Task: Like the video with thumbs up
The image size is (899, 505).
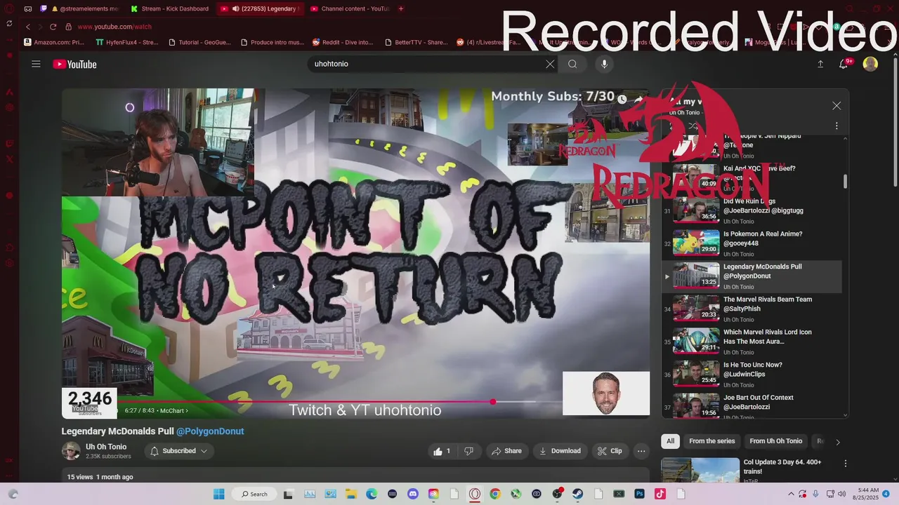Action: coord(442,451)
